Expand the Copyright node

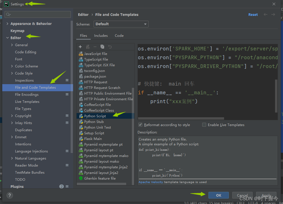12,116
